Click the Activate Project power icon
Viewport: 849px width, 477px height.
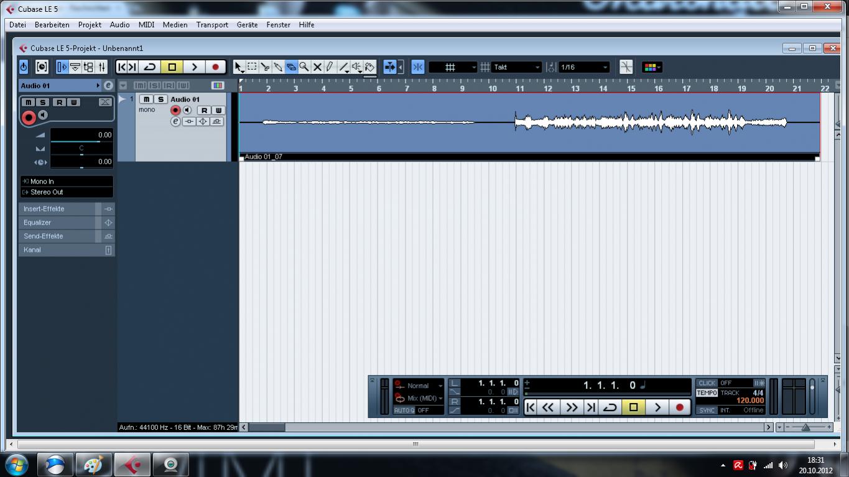pyautogui.click(x=24, y=67)
